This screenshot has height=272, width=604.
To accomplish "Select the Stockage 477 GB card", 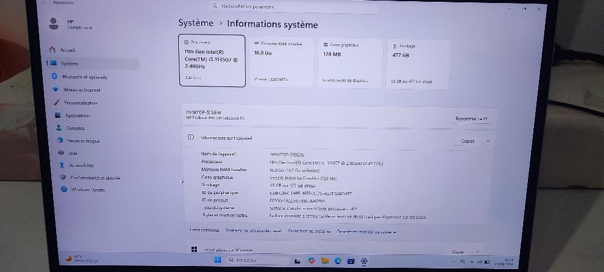I will coord(419,64).
